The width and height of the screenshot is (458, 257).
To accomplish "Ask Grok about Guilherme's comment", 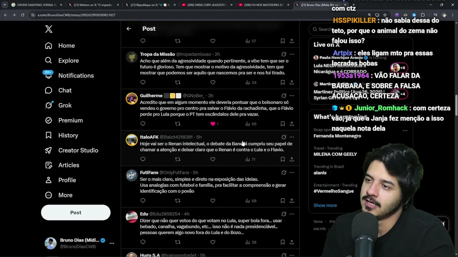I will 284,96.
